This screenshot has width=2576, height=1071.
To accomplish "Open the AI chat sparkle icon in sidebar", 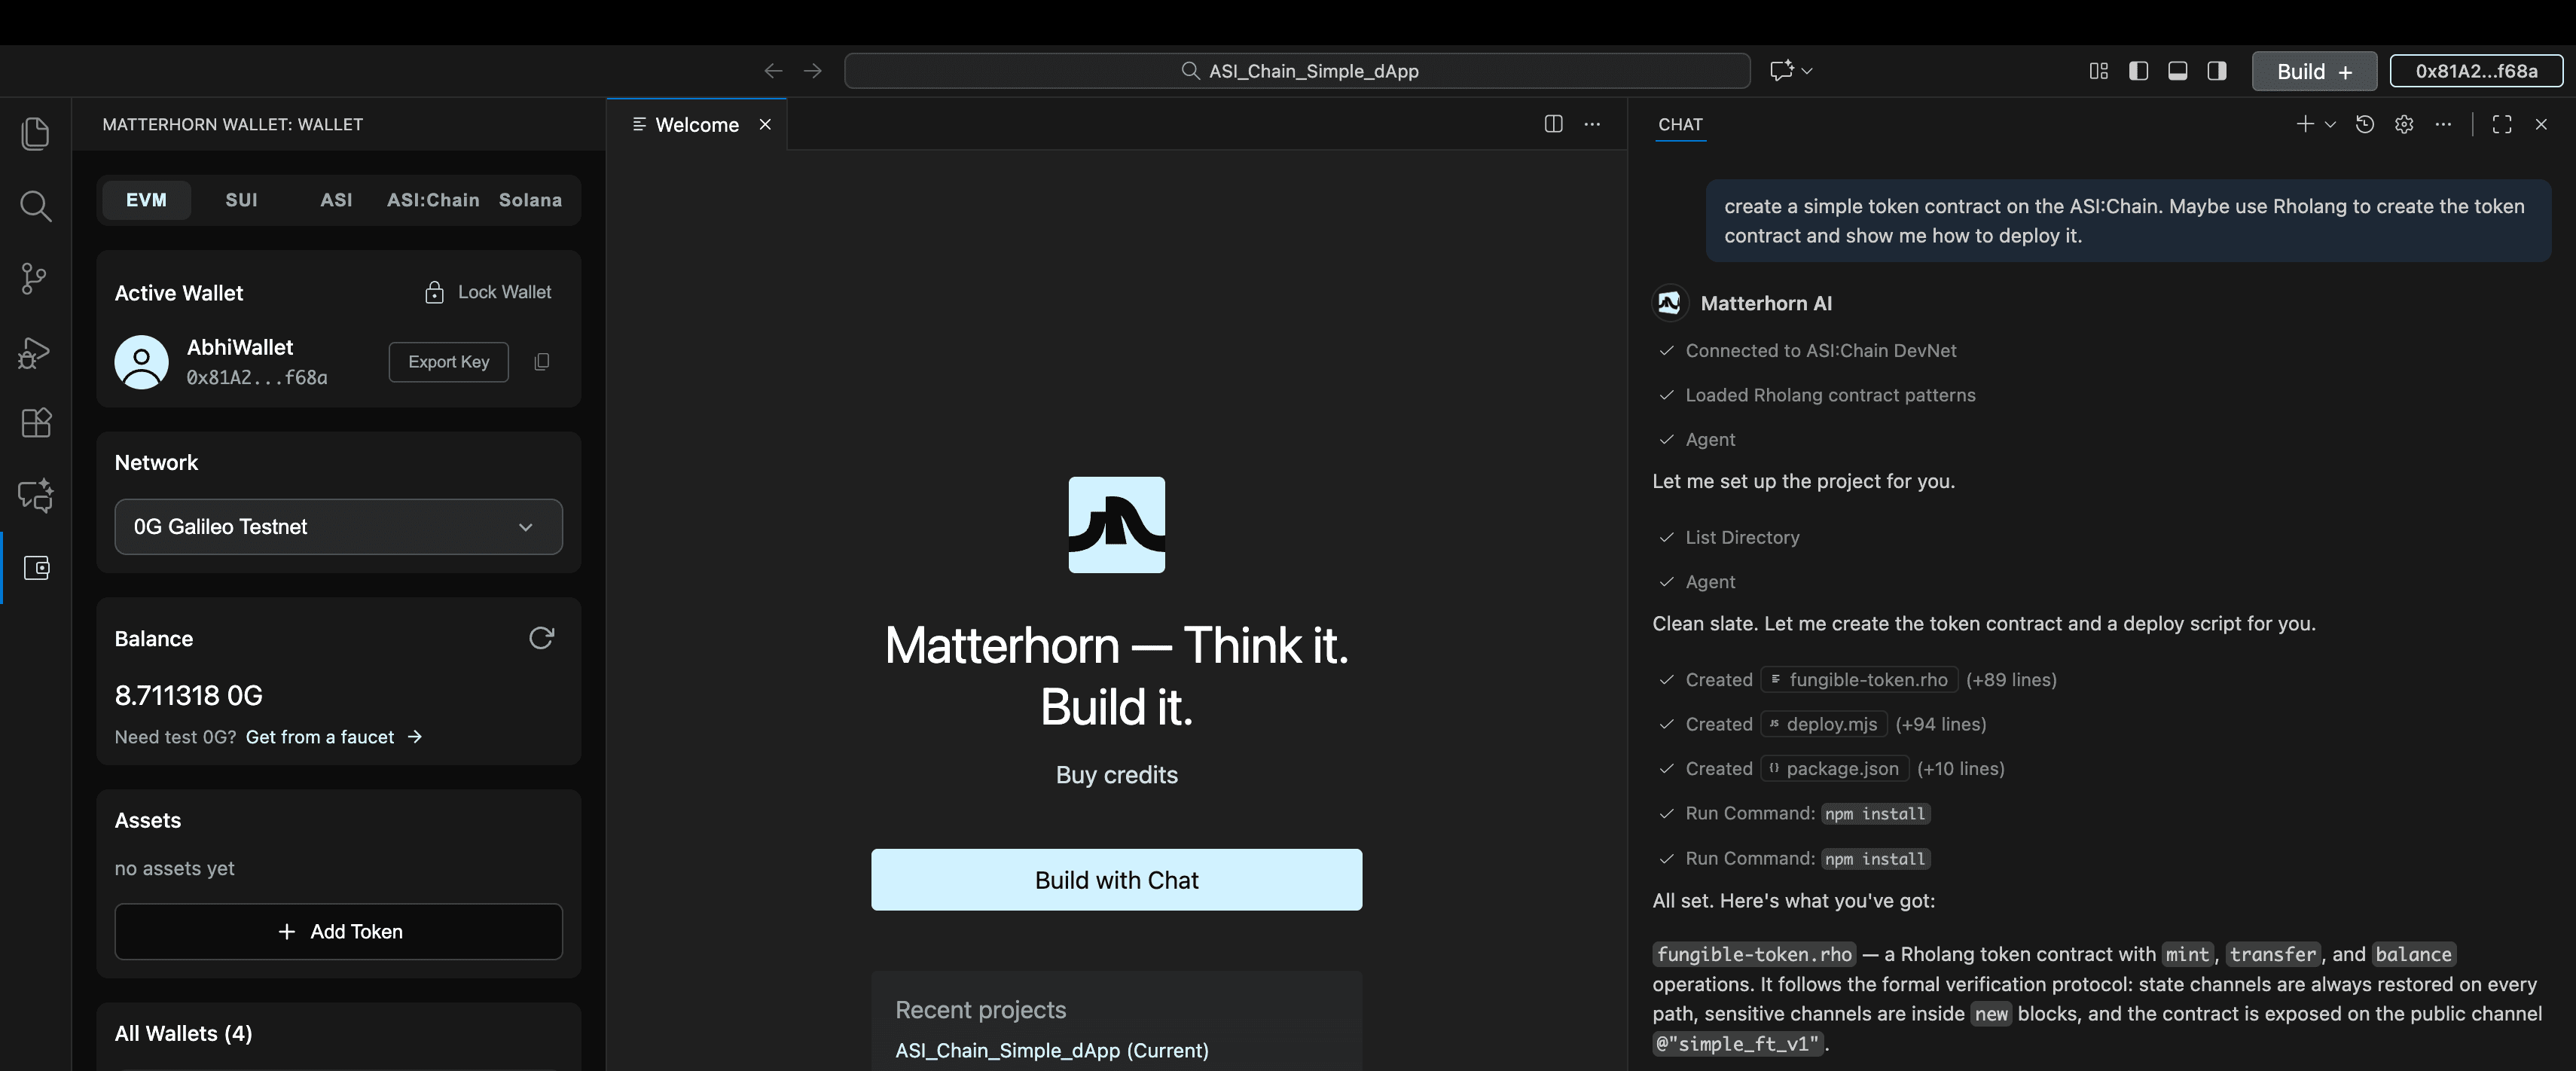I will point(35,495).
